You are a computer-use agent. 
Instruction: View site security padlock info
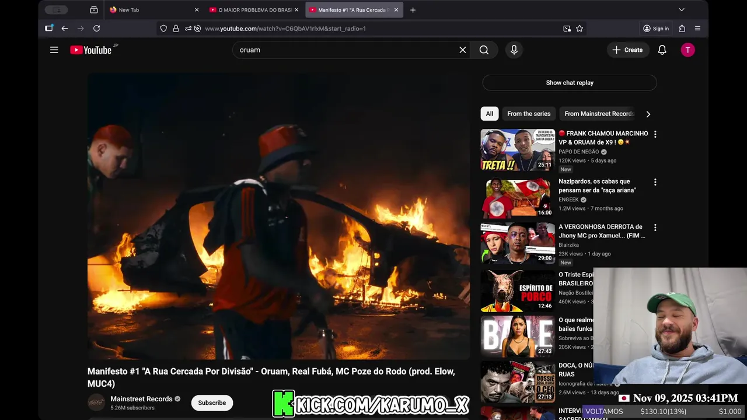click(176, 29)
